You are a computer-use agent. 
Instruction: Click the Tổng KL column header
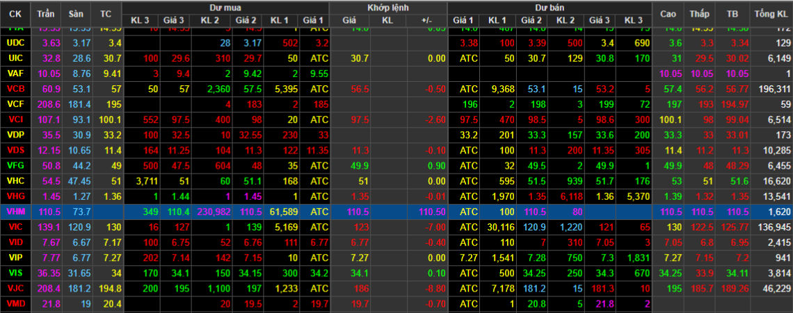[772, 14]
